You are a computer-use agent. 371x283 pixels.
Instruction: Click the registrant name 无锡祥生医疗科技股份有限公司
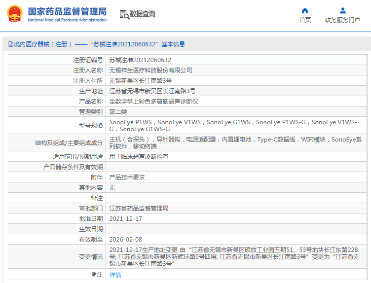pyautogui.click(x=150, y=71)
